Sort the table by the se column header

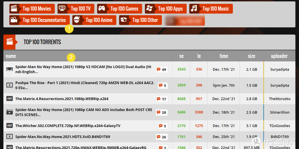(181, 56)
